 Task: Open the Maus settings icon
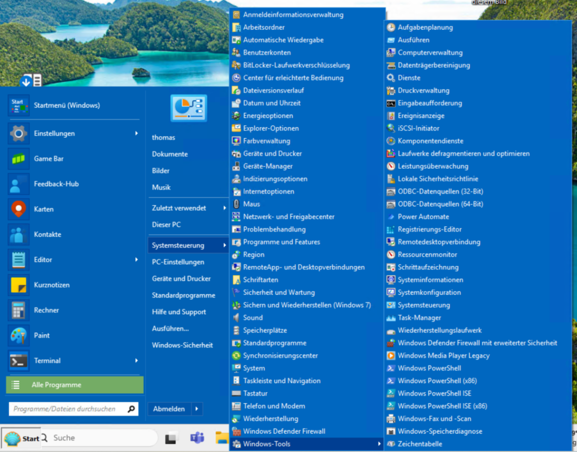click(236, 204)
